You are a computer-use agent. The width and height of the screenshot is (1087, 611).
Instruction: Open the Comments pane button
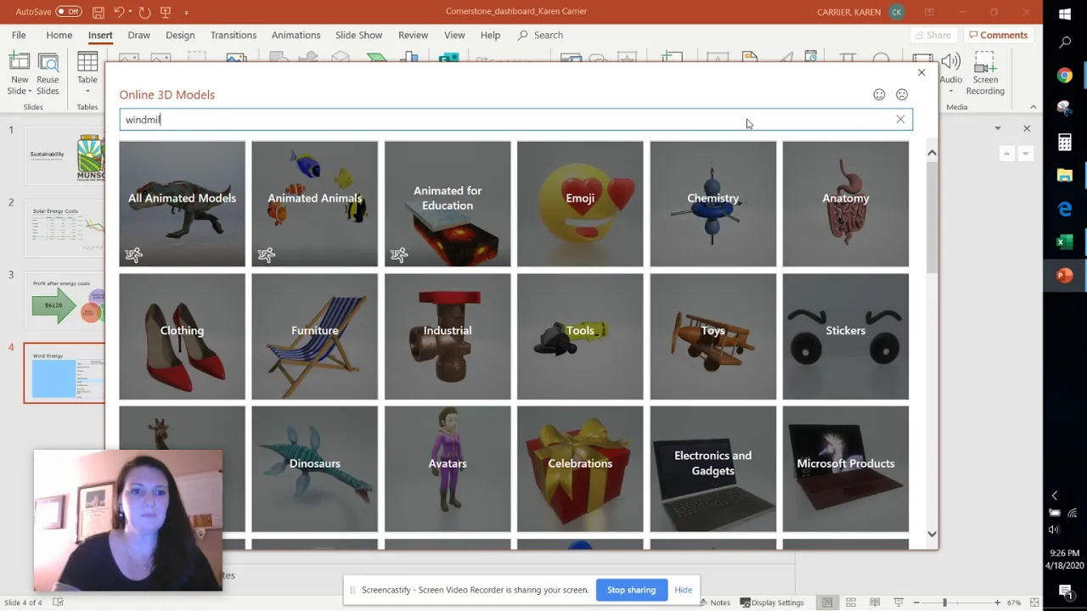997,35
